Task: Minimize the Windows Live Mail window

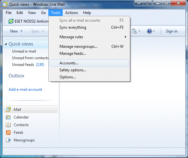Action: (158, 3)
